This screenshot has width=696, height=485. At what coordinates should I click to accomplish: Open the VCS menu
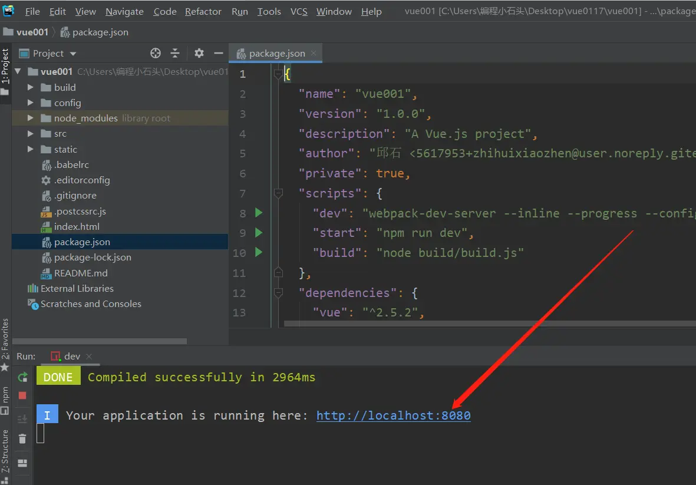pyautogui.click(x=299, y=12)
